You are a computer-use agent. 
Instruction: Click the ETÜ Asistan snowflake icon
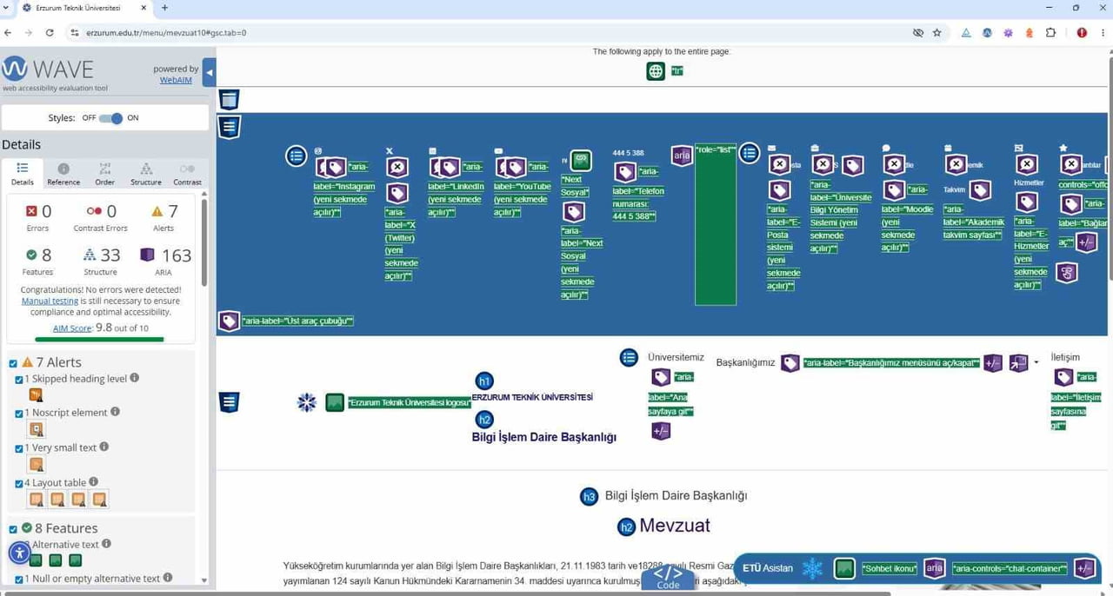click(x=812, y=569)
